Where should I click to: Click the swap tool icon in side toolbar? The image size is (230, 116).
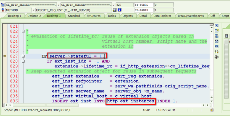(x=217, y=36)
